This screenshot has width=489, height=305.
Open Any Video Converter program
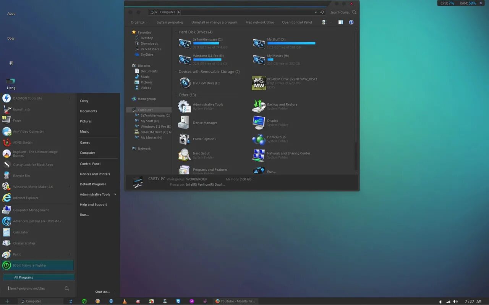coord(37,132)
